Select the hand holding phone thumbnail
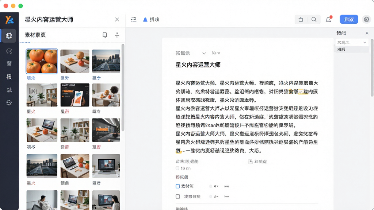This screenshot has height=210, width=374. click(75, 95)
